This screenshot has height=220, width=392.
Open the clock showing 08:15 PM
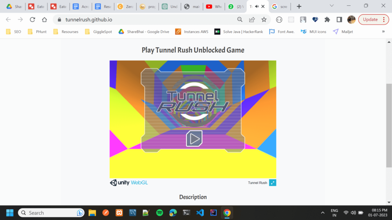coord(377,213)
